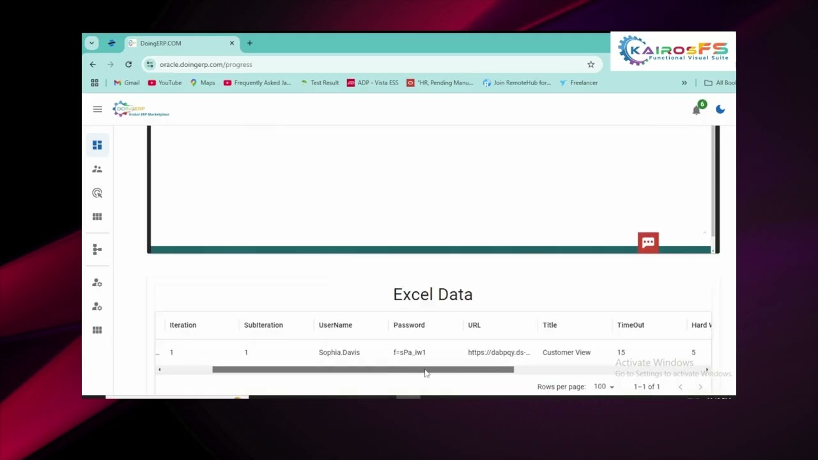Image resolution: width=818 pixels, height=460 pixels.
Task: Open the hierarchy tree icon in sidebar
Action: [97, 249]
